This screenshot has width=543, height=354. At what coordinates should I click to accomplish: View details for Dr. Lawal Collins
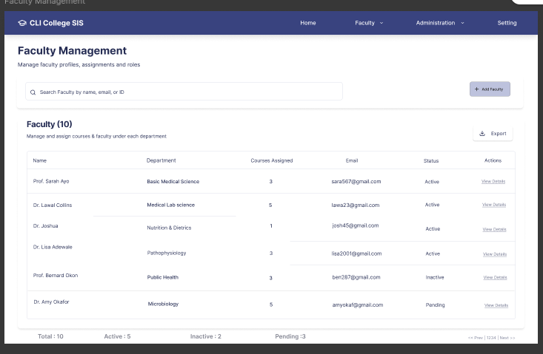[x=493, y=205]
